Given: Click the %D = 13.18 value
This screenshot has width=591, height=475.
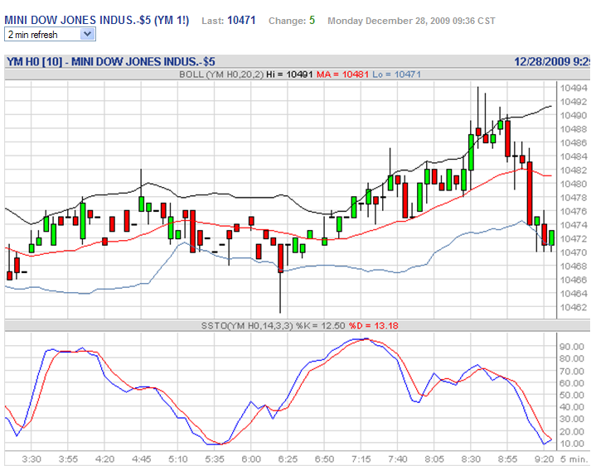Looking at the screenshot, I should [x=374, y=325].
